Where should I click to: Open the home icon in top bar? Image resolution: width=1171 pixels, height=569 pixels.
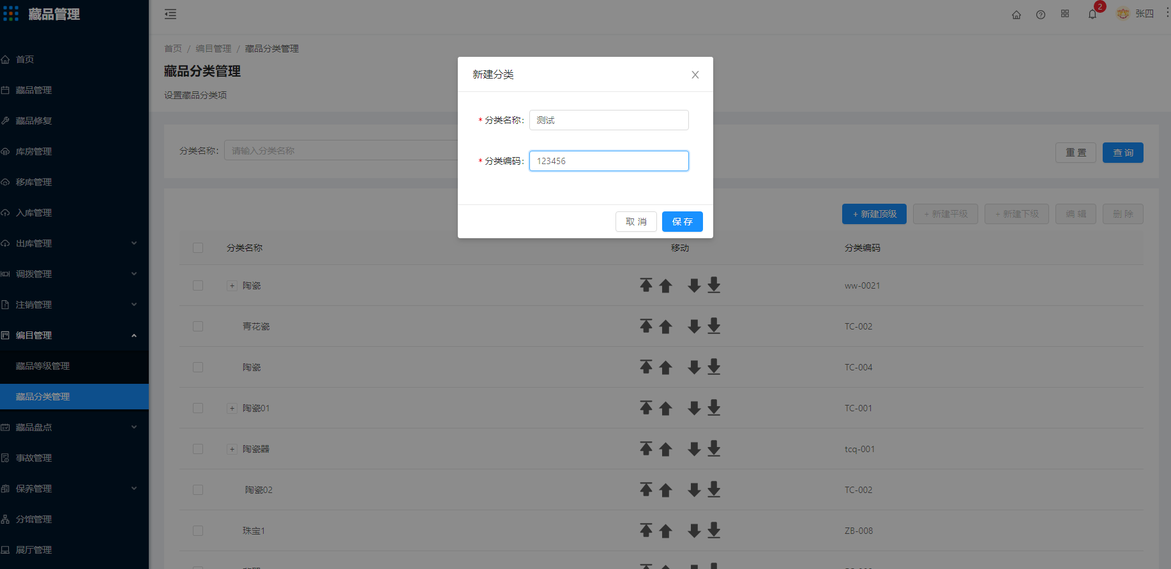click(x=1016, y=15)
